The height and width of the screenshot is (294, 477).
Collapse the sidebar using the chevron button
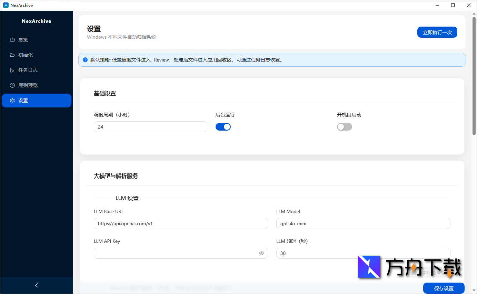[36, 285]
